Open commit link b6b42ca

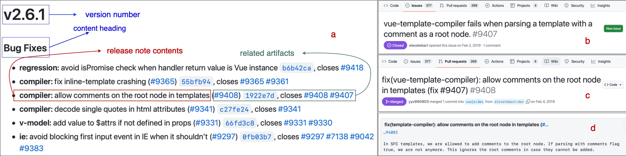[x=296, y=68]
